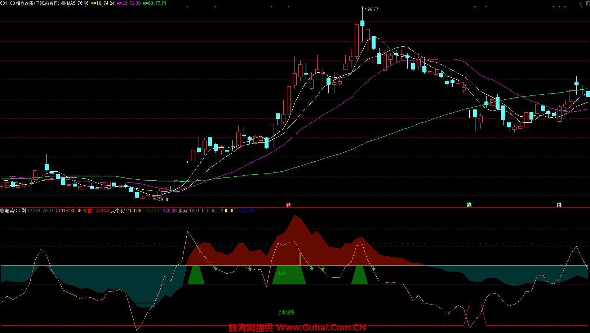The image size is (590, 333).
Task: Select the CCI14: 80.59 value
Action: pyautogui.click(x=68, y=211)
